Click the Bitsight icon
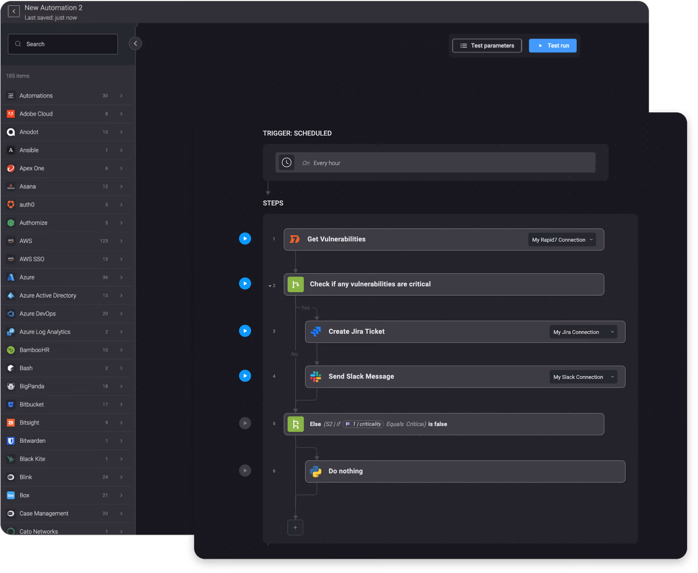Viewport: 698px width, 573px height. tap(11, 423)
